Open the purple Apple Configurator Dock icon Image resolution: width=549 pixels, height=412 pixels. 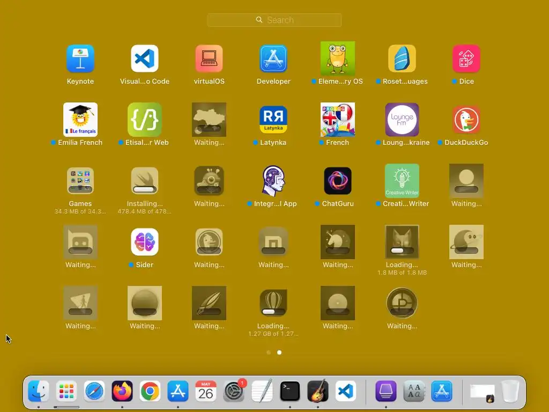coord(386,391)
